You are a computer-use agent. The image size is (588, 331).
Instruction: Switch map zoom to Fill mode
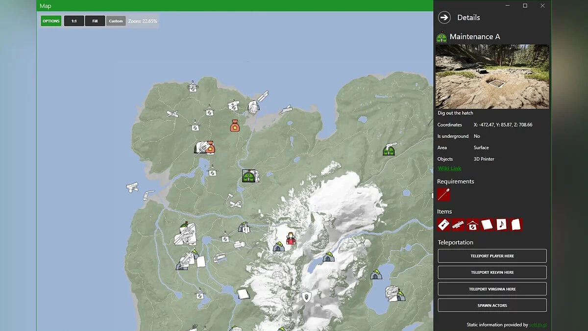[95, 21]
